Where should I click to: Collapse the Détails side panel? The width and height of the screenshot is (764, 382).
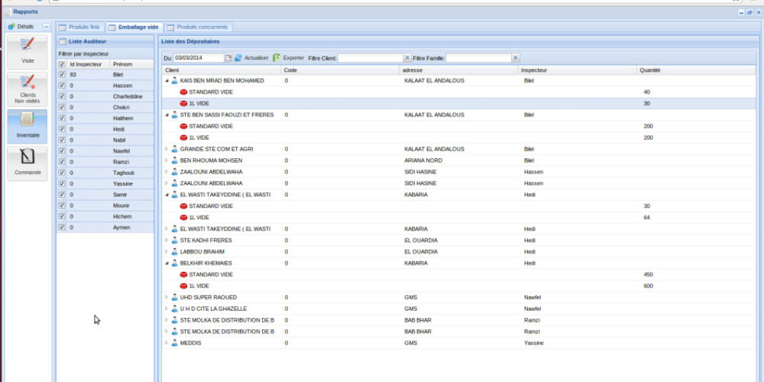[x=46, y=27]
